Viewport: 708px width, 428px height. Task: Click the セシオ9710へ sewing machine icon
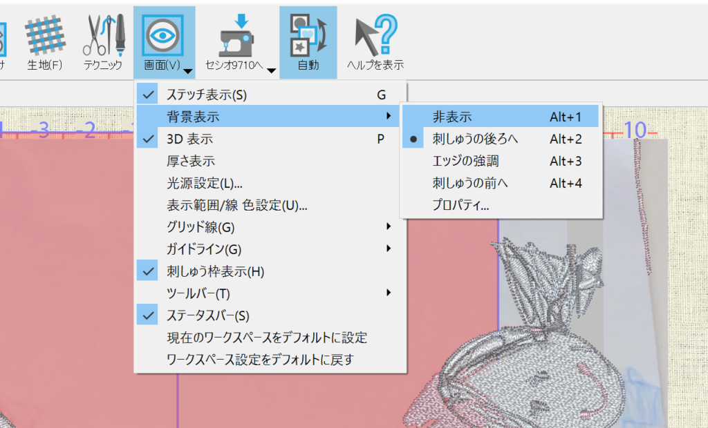[x=236, y=35]
